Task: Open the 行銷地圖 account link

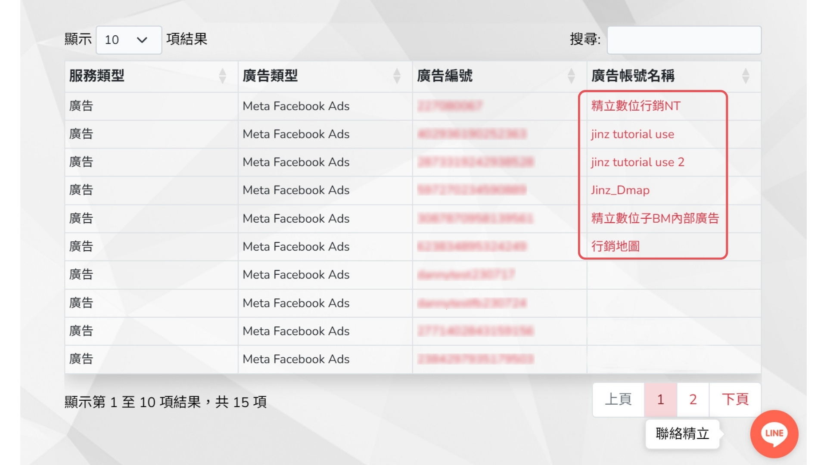Action: click(615, 246)
